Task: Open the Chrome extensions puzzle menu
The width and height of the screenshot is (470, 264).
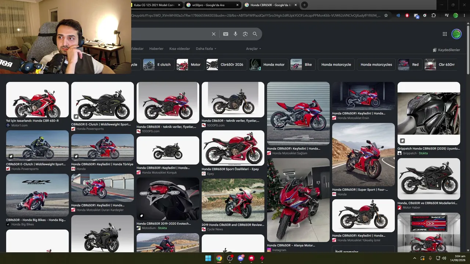Action: [434, 15]
